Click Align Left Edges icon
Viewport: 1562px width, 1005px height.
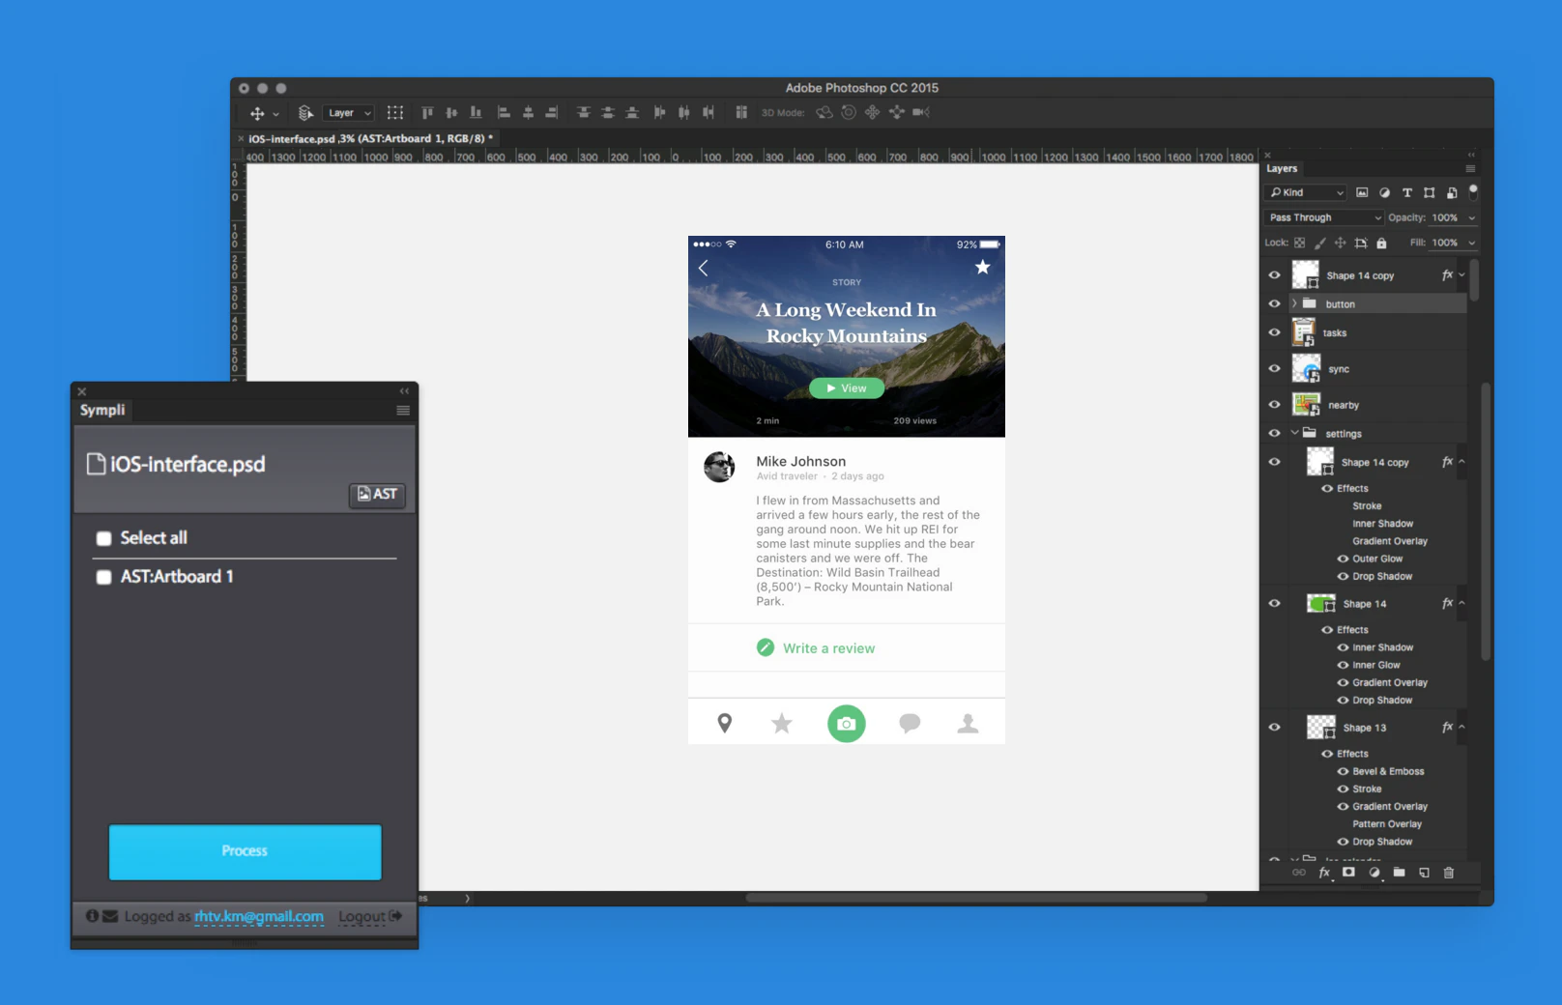click(504, 113)
